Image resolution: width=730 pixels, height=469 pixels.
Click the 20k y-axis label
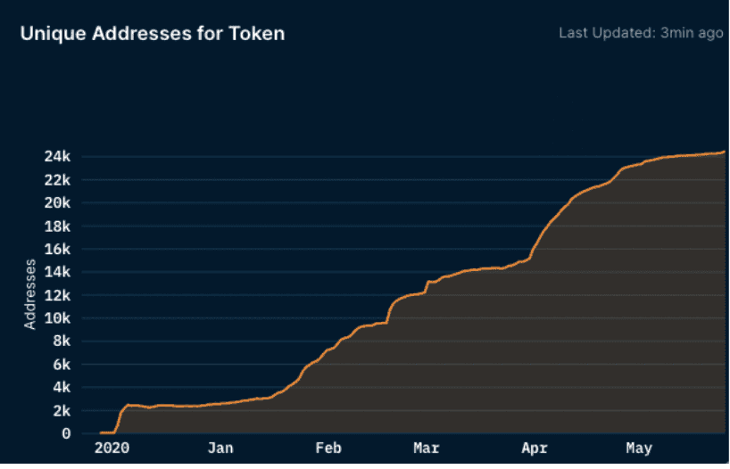tap(57, 203)
